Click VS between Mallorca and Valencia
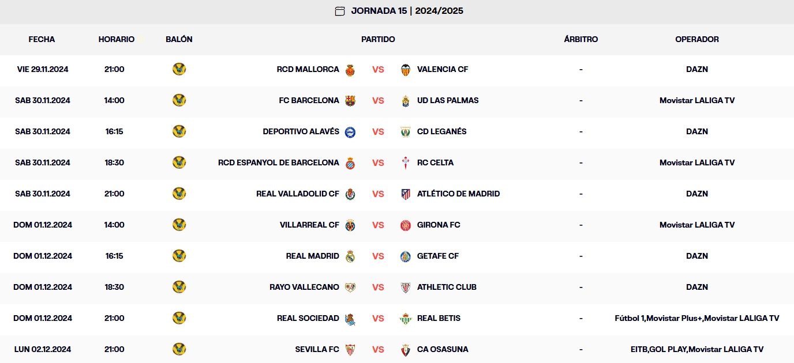Viewport: 794px width, 363px height. pyautogui.click(x=378, y=69)
